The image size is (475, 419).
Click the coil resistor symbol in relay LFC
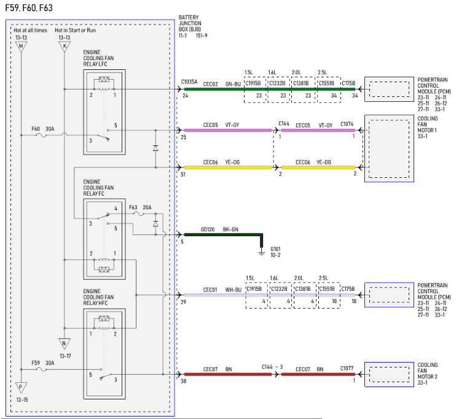tap(104, 80)
